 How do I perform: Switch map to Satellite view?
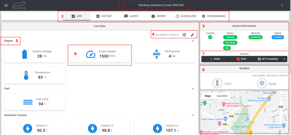pyautogui.click(x=222, y=96)
